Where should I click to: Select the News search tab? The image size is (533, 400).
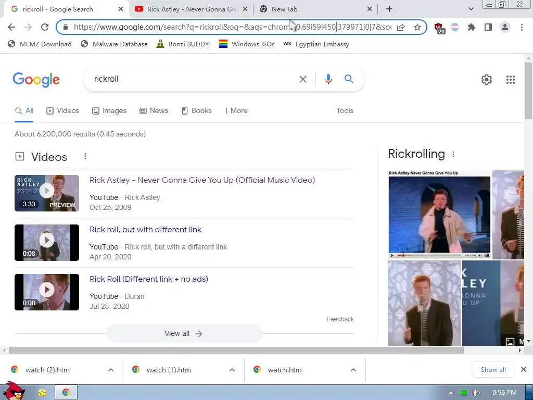[x=154, y=110]
